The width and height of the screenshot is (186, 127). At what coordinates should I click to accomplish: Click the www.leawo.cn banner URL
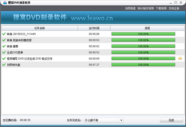[92, 18]
